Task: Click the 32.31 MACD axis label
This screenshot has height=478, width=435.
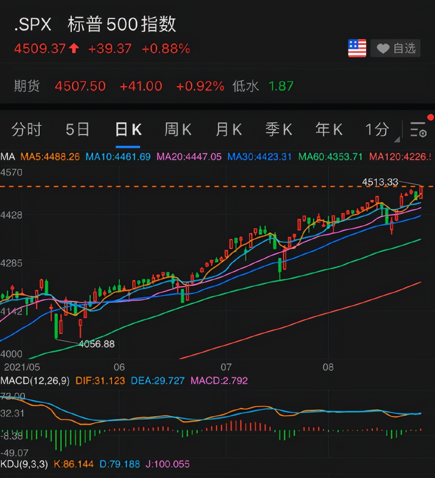Action: click(12, 413)
